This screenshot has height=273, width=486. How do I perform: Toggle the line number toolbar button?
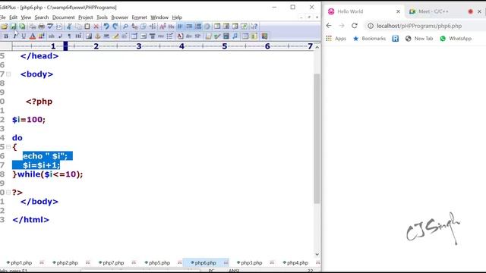[x=198, y=27]
